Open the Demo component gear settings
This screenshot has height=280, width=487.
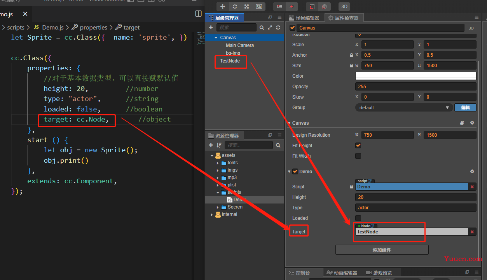tap(472, 171)
